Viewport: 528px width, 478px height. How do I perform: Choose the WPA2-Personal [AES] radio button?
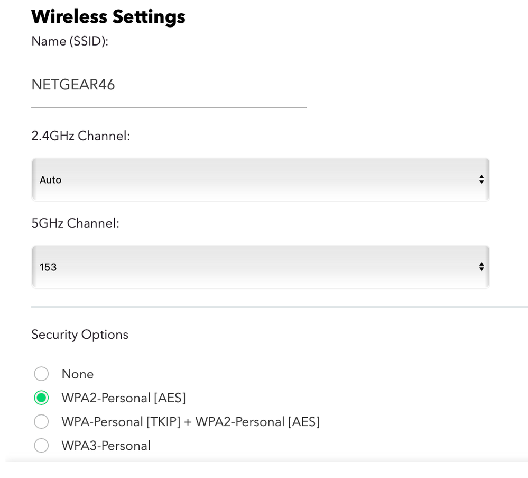click(41, 398)
